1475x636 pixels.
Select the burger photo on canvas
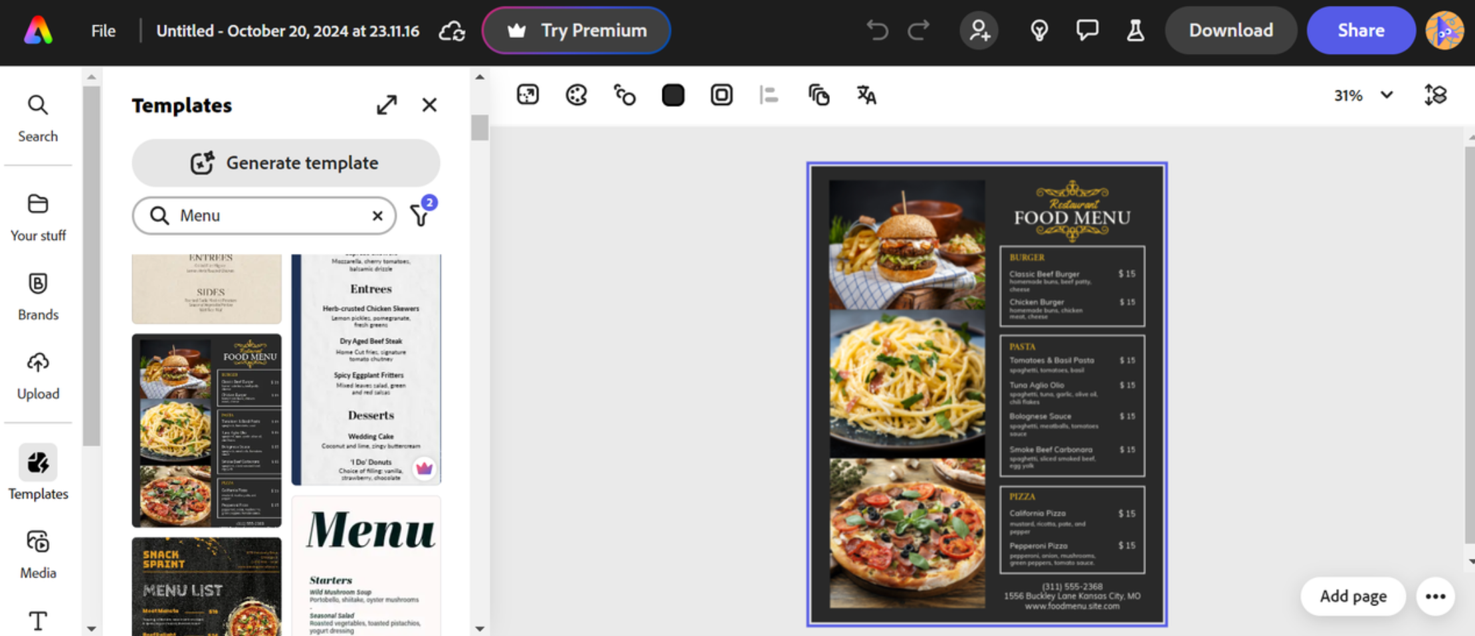click(907, 245)
